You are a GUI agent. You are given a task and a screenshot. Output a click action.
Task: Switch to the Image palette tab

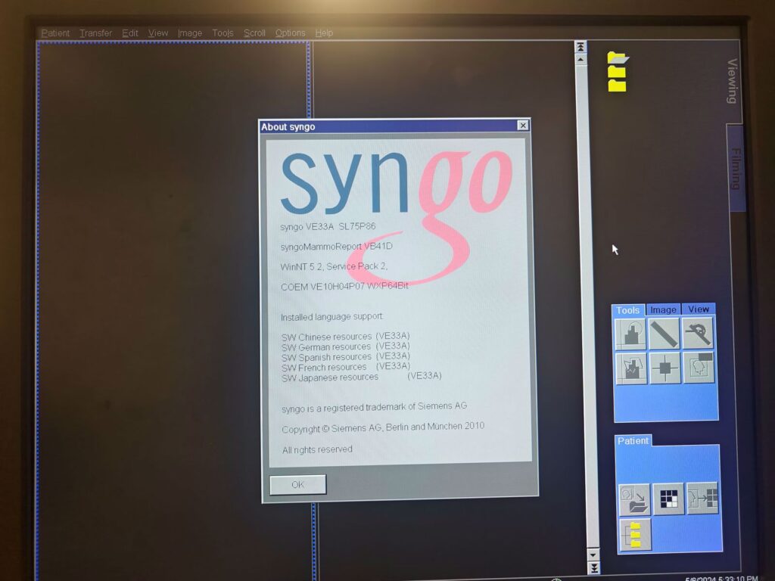663,309
